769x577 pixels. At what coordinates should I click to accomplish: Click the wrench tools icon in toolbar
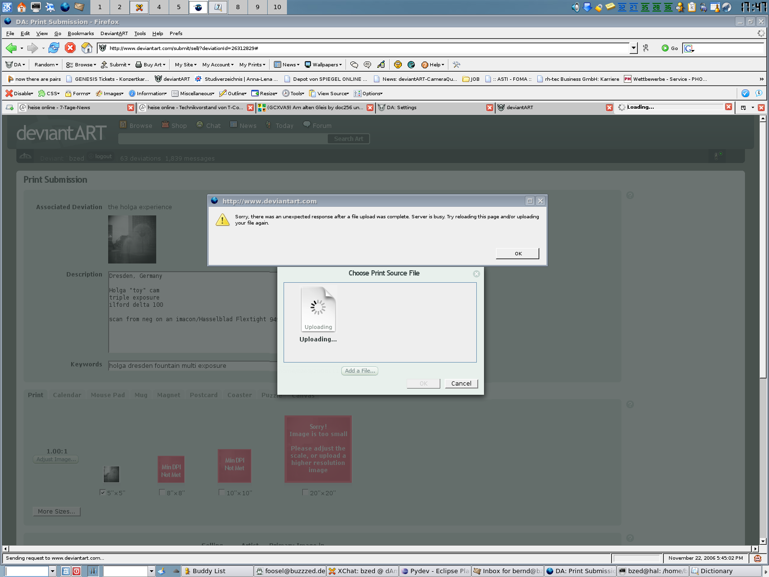click(456, 64)
